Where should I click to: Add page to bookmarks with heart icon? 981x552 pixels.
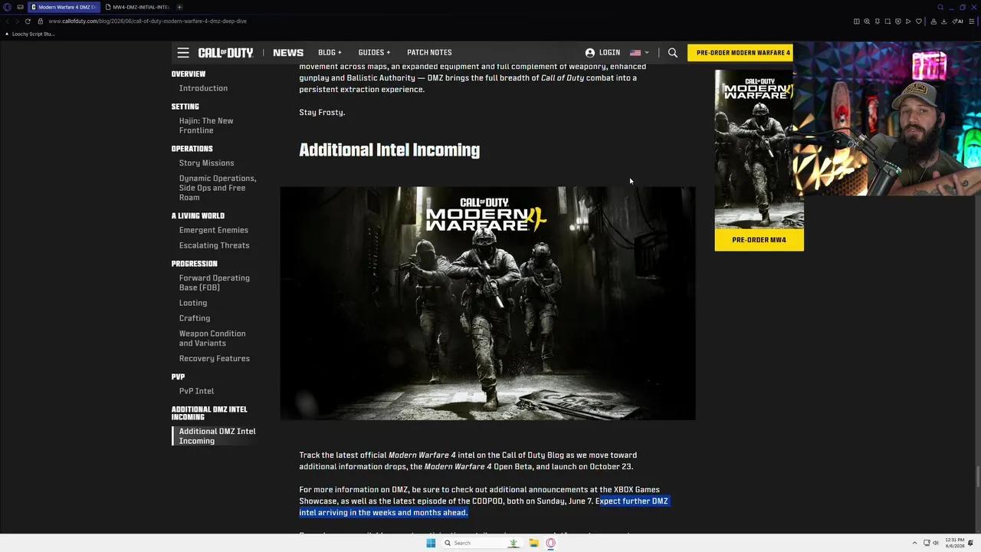919,21
